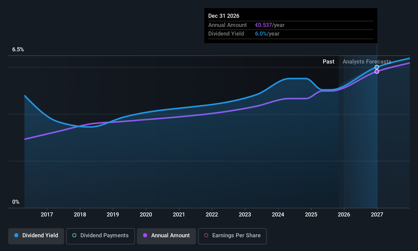Click the 2027 year label
The width and height of the screenshot is (418, 251).
377,215
